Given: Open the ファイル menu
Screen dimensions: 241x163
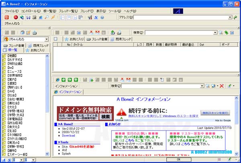Looking at the screenshot, I should 12,11.
